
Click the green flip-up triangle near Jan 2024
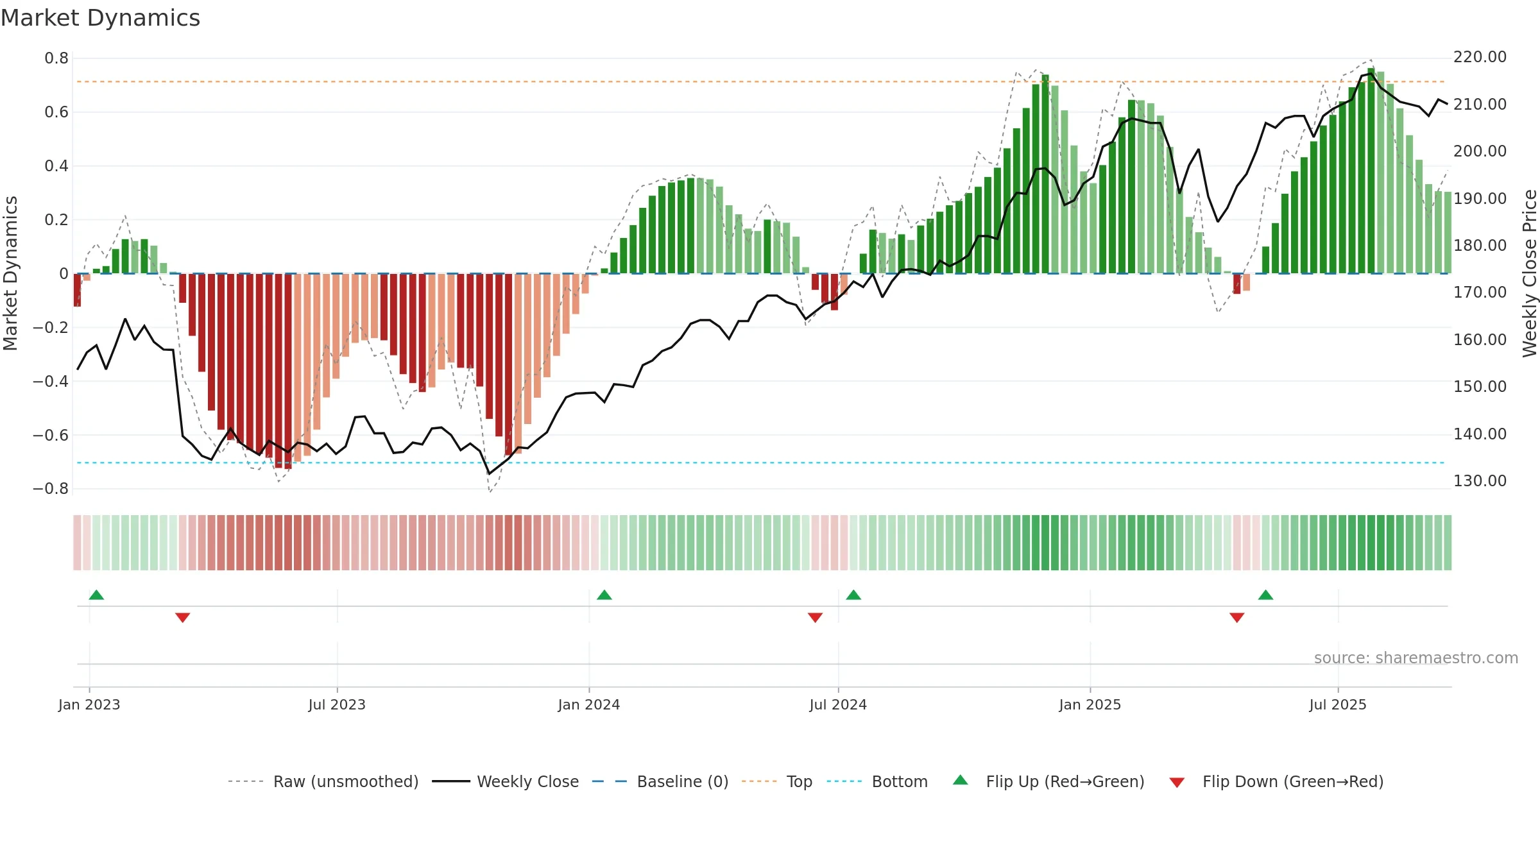click(604, 595)
